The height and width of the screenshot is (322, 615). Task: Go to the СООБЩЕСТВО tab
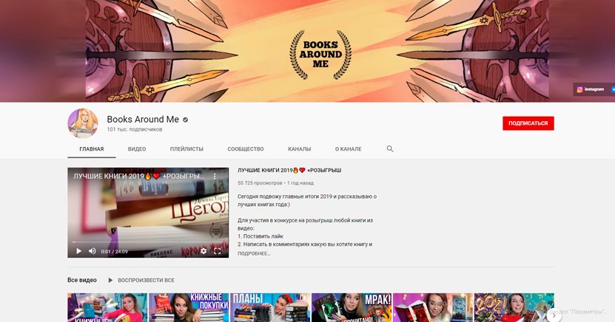246,149
